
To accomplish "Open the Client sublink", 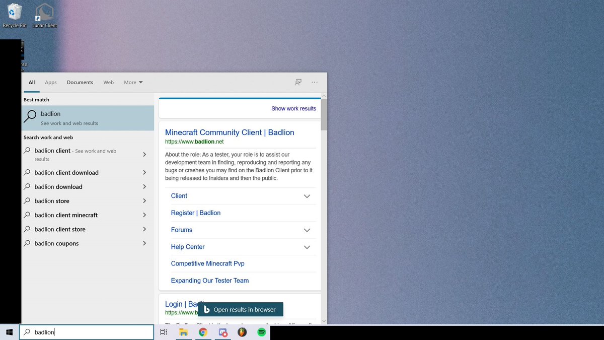I will coord(179,196).
